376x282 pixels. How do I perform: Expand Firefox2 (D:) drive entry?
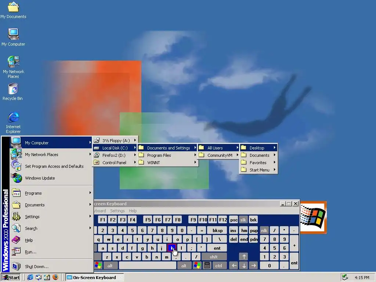[x=115, y=155]
